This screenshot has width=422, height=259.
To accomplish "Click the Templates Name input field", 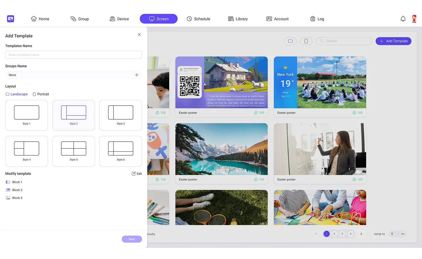I will point(74,55).
